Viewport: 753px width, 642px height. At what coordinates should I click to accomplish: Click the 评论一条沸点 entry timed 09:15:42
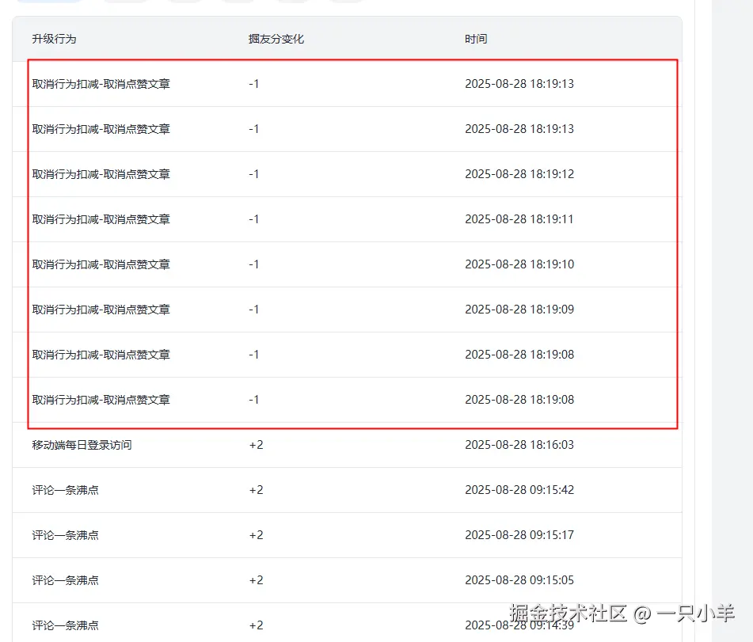pos(65,490)
